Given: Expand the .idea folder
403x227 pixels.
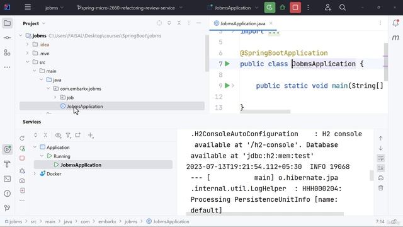Looking at the screenshot, I should point(28,44).
